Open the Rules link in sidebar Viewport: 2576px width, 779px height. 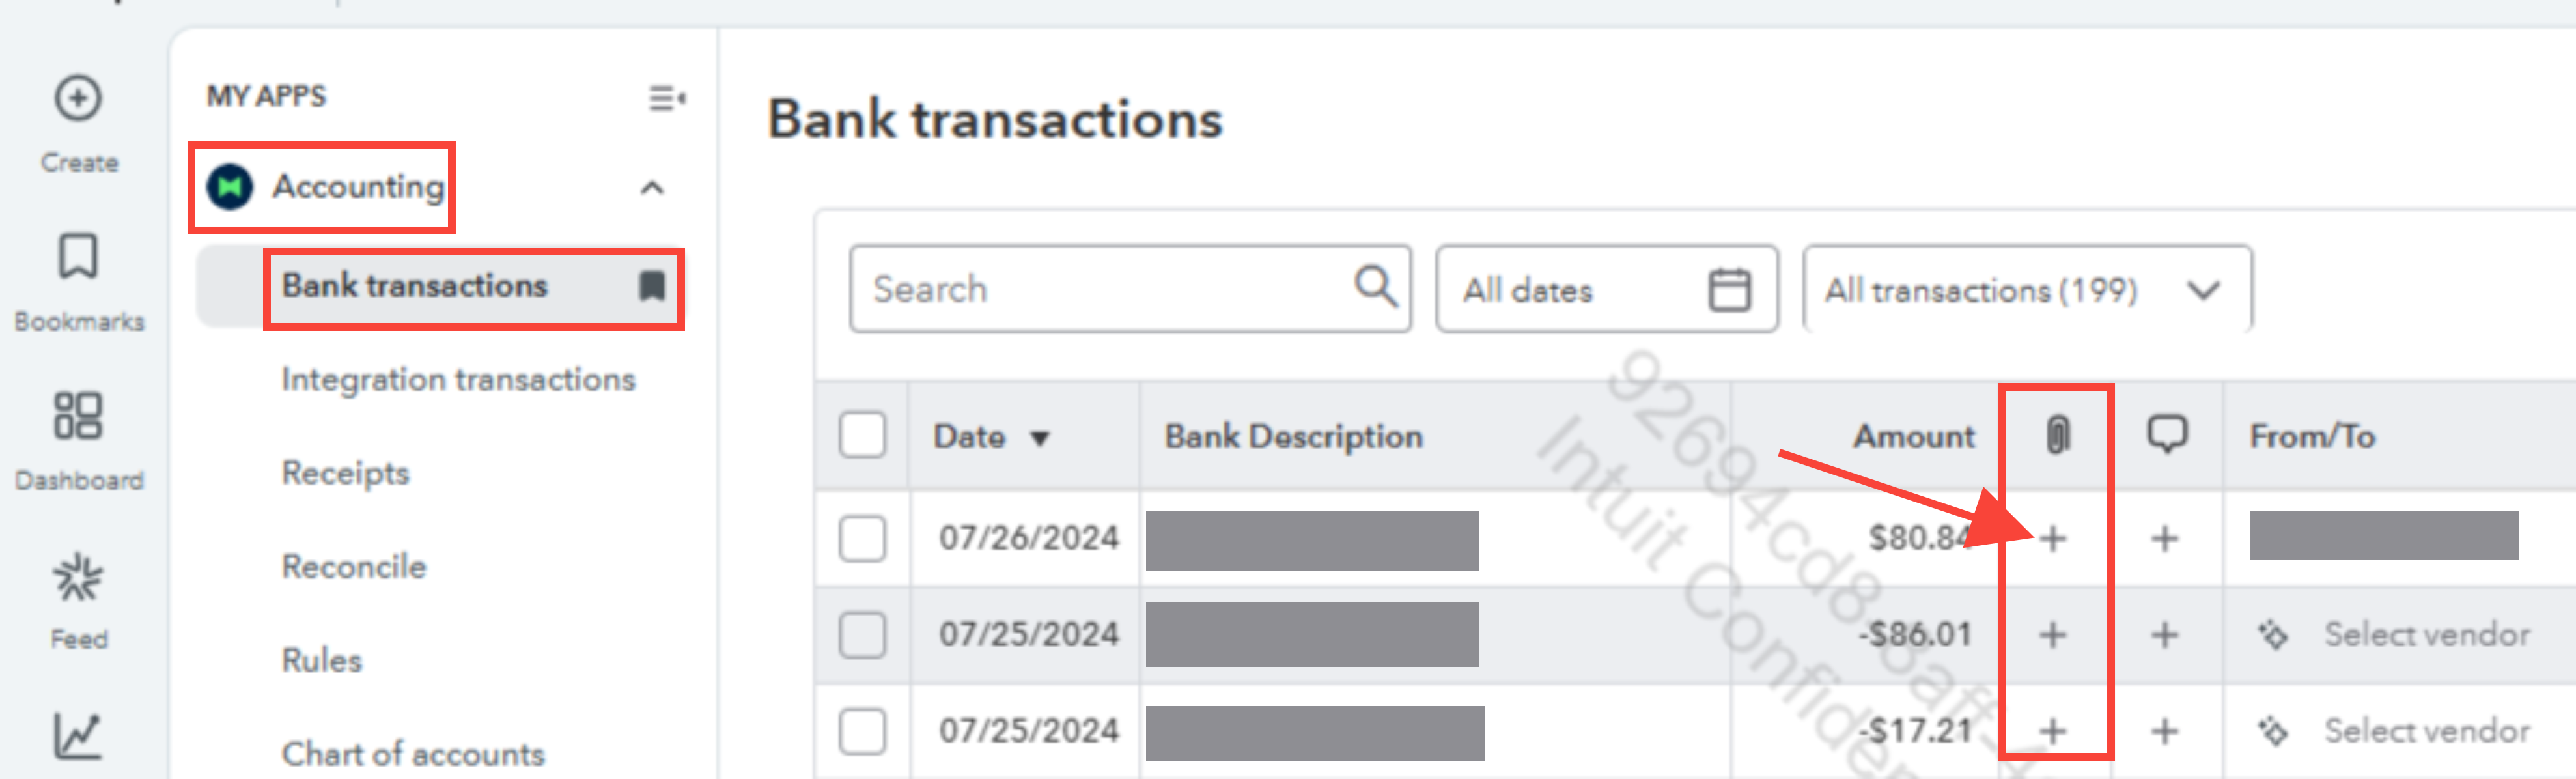(x=322, y=661)
